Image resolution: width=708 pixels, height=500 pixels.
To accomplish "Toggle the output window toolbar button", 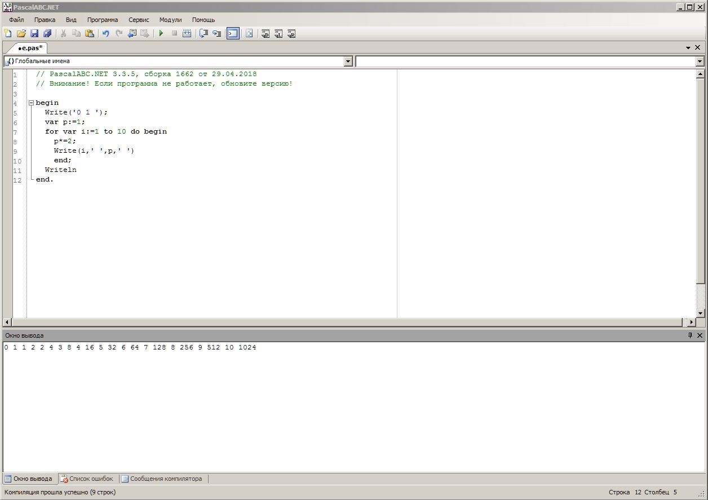I will point(233,34).
